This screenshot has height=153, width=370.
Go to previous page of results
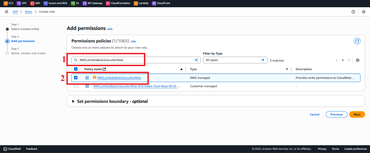tap(337, 60)
